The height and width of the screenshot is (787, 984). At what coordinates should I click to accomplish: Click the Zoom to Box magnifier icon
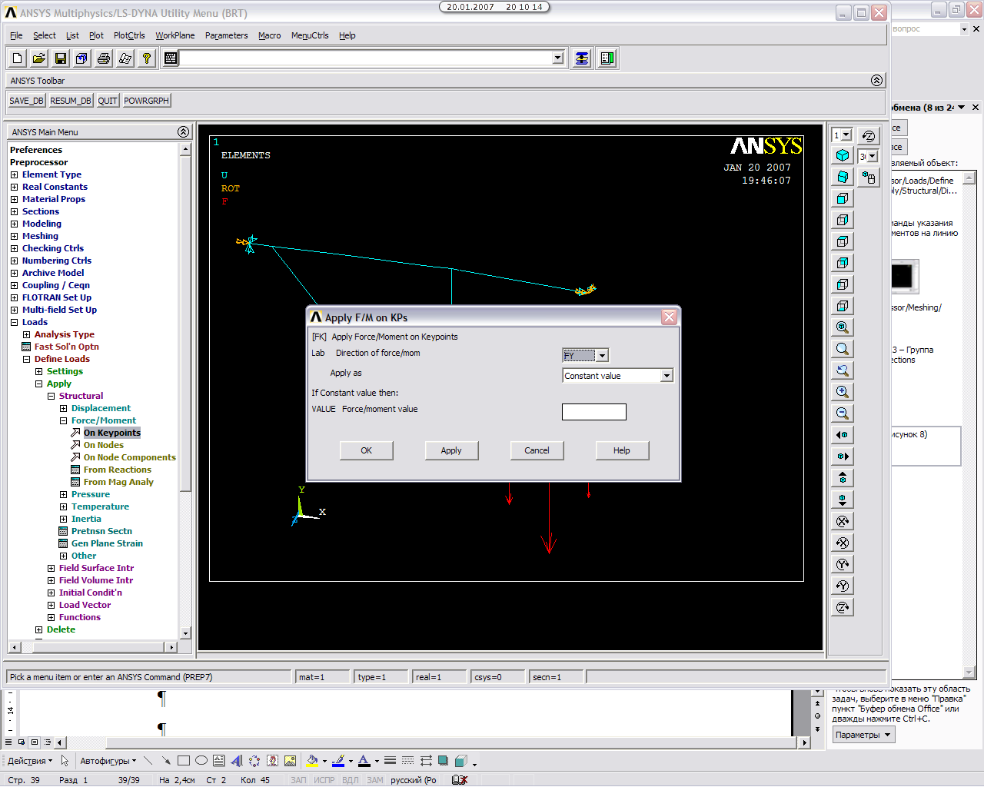pyautogui.click(x=843, y=349)
